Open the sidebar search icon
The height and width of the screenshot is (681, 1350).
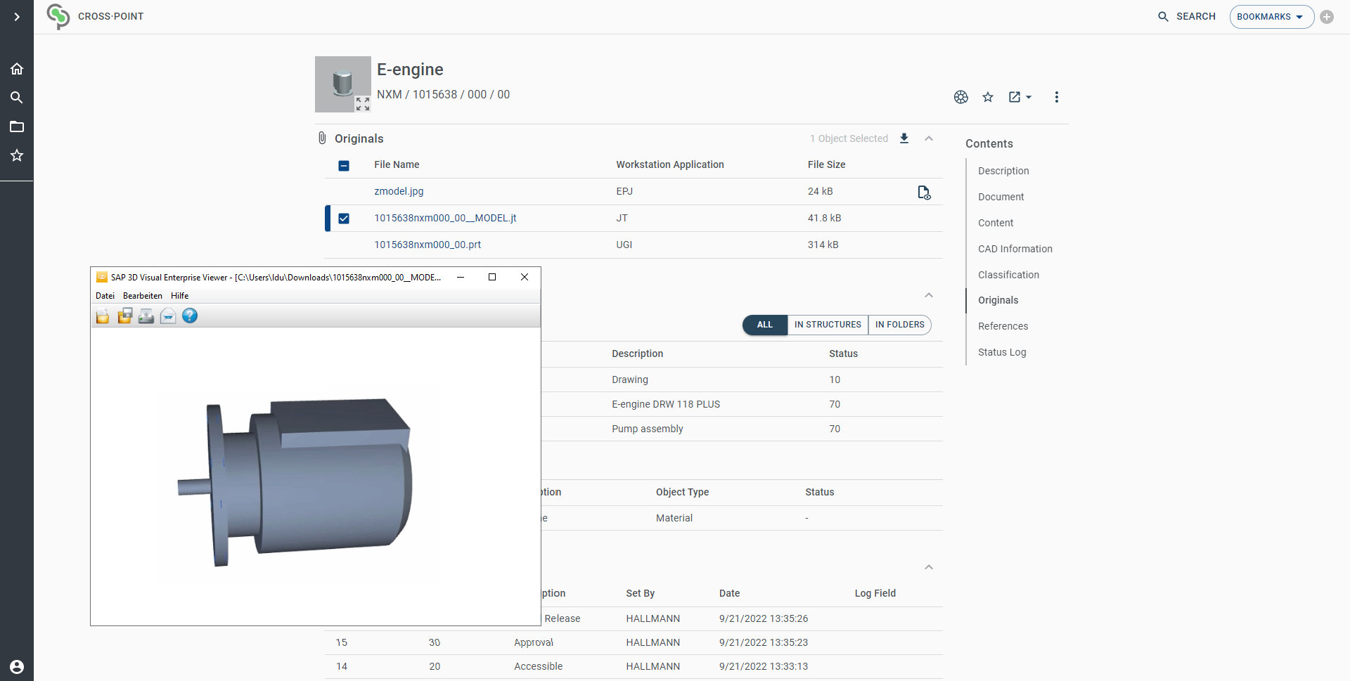[x=17, y=98]
